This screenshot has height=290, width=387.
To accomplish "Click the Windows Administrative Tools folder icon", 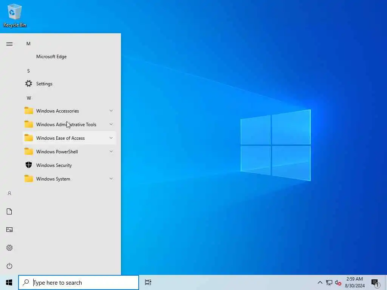I will (x=29, y=124).
